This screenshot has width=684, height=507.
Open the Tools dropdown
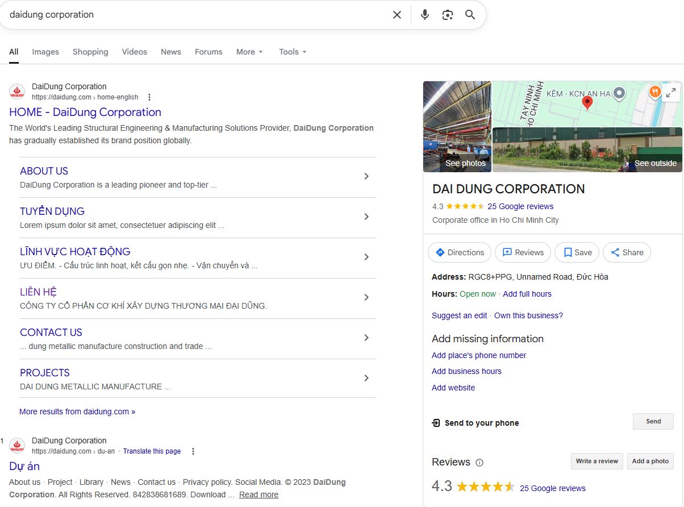(x=292, y=52)
